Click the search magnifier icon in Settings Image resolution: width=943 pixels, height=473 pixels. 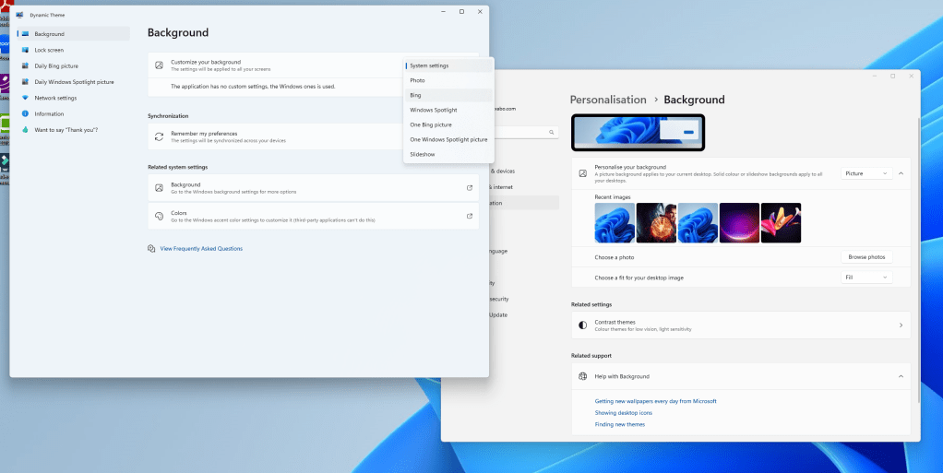(551, 132)
